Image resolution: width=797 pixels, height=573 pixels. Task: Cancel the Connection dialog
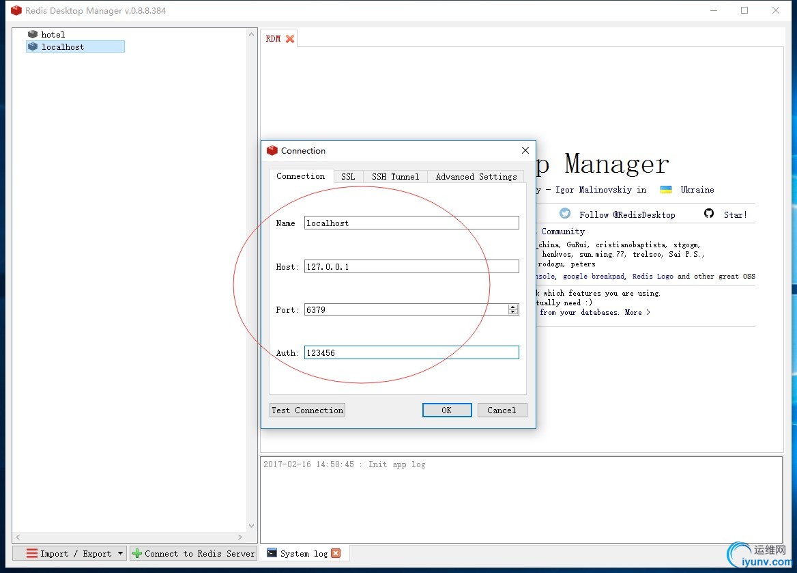pyautogui.click(x=502, y=410)
